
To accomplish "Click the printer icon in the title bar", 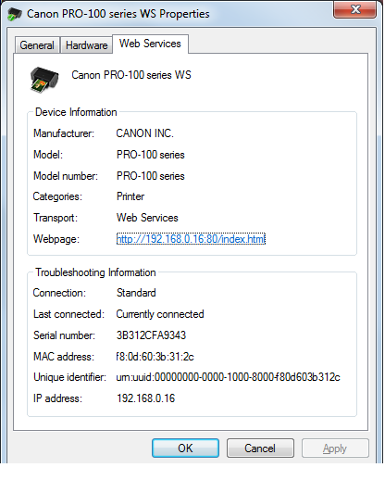I will (15, 14).
